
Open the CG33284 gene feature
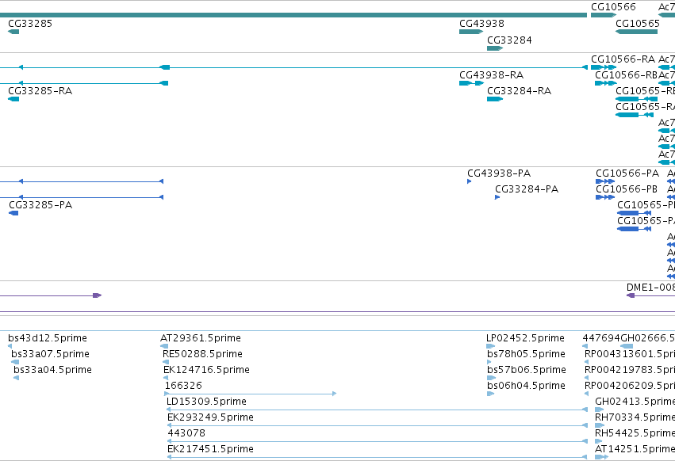(x=495, y=48)
